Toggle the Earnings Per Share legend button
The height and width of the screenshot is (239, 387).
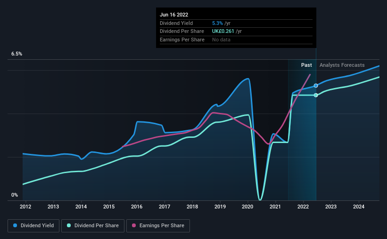[x=158, y=226]
